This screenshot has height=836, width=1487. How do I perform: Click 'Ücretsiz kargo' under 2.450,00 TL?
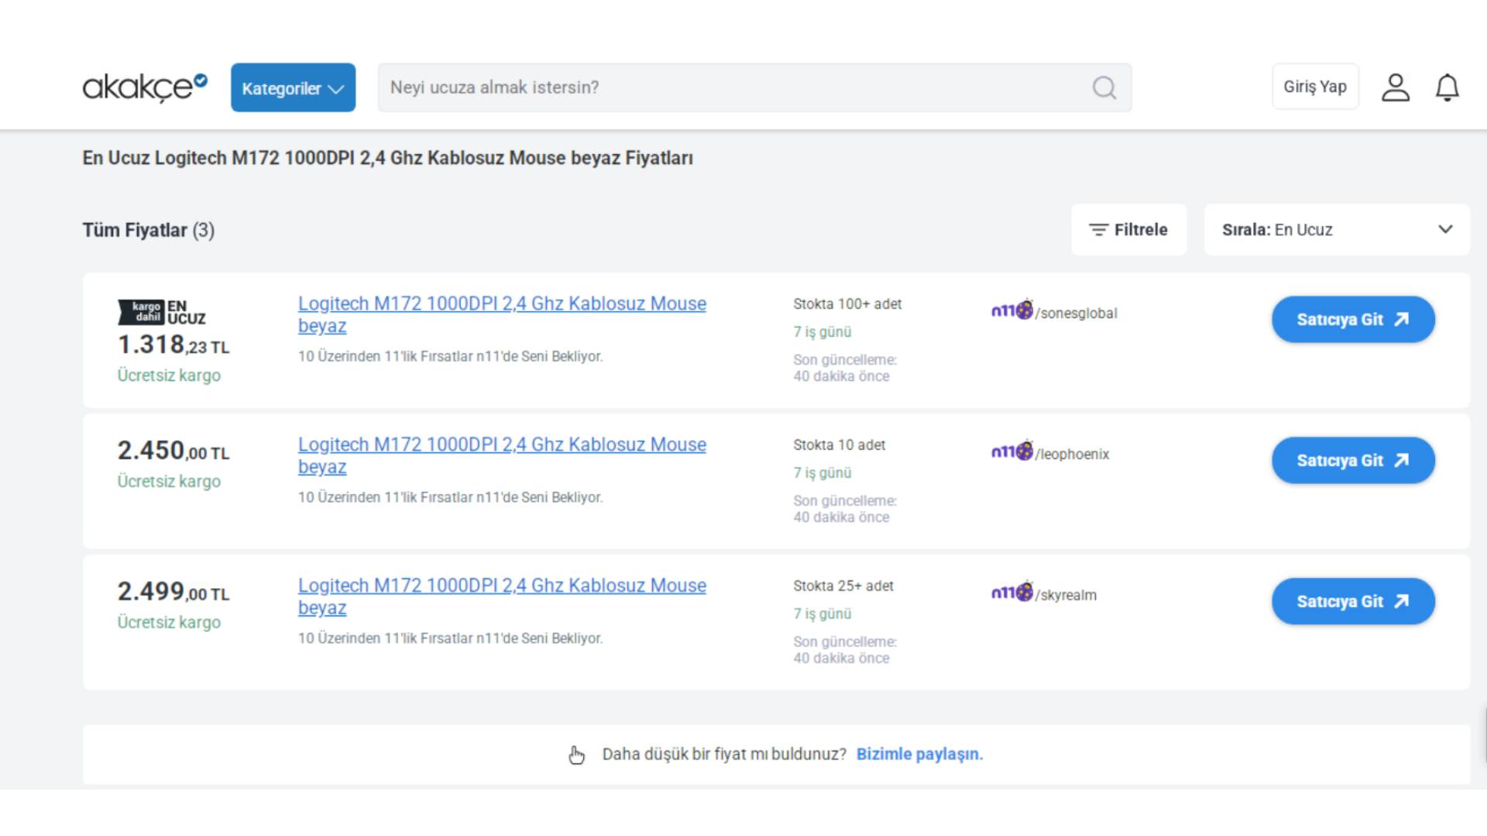(x=169, y=481)
